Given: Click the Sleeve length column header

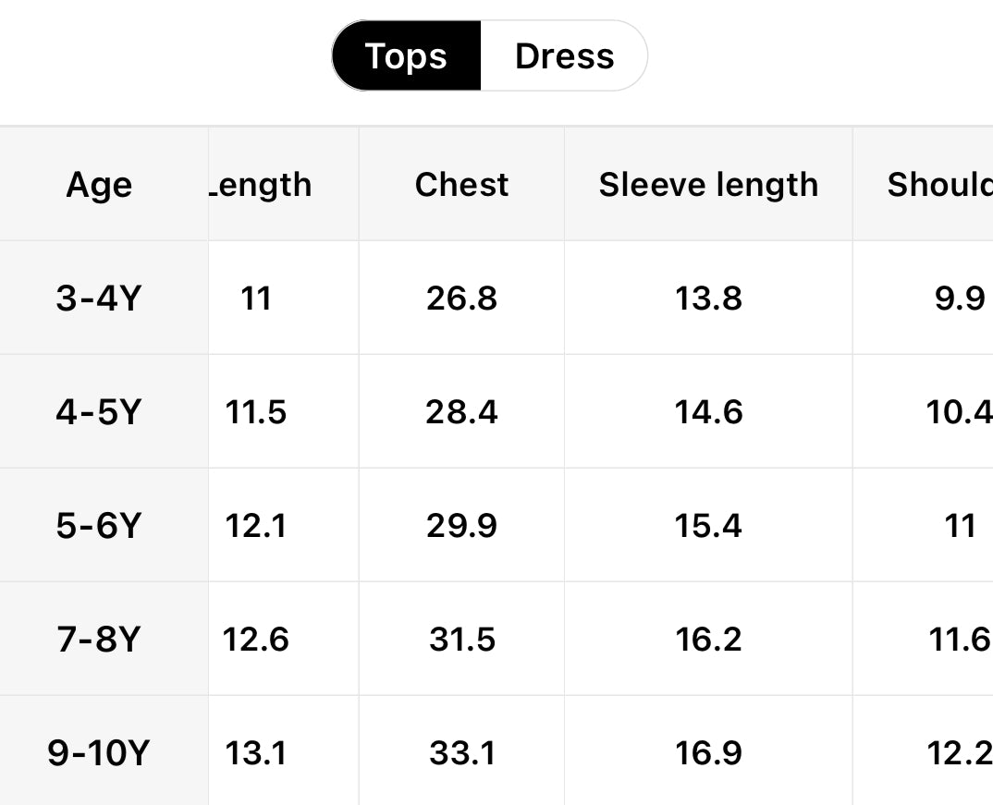Looking at the screenshot, I should 708,185.
